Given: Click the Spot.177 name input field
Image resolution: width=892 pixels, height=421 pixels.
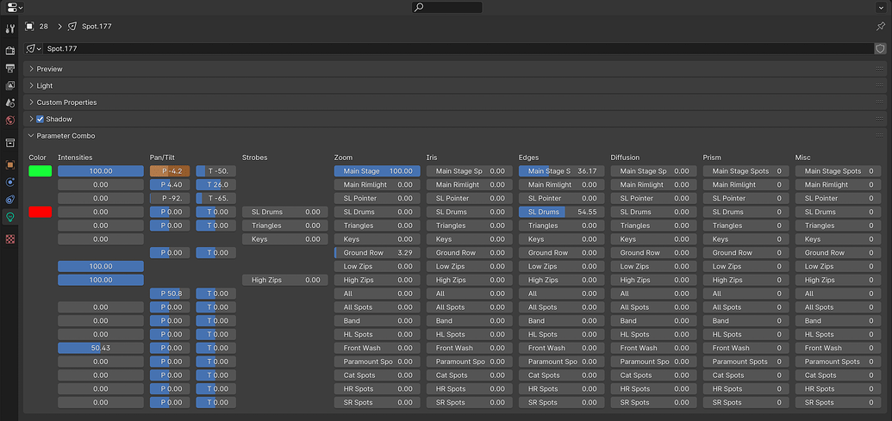Looking at the screenshot, I should (x=458, y=49).
